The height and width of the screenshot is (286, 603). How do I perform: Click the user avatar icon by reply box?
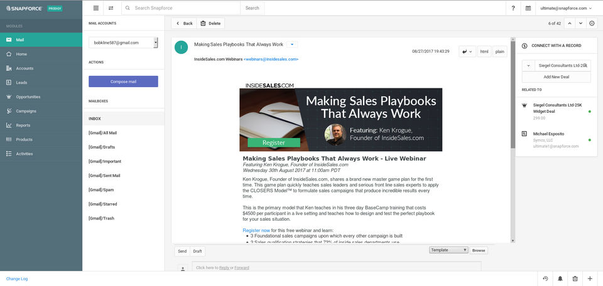point(183,268)
